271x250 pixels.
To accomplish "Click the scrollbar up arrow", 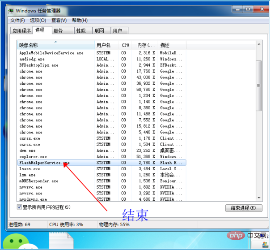I will (x=259, y=44).
